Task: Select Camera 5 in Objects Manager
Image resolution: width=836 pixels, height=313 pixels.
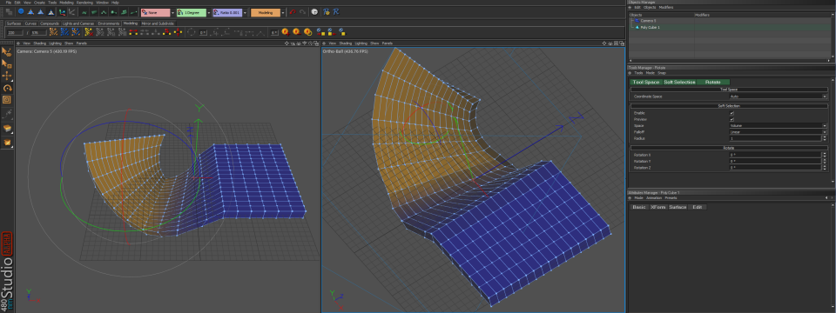Action: tap(648, 21)
